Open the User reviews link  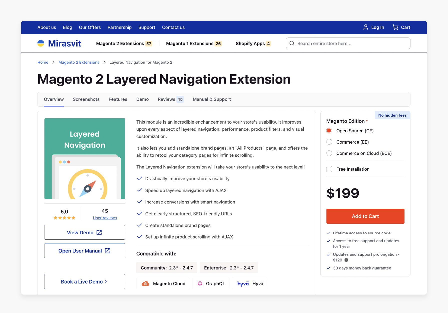pyautogui.click(x=105, y=218)
